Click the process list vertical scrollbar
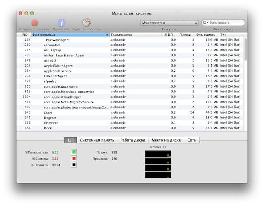The width and height of the screenshot is (264, 206). tap(245, 49)
